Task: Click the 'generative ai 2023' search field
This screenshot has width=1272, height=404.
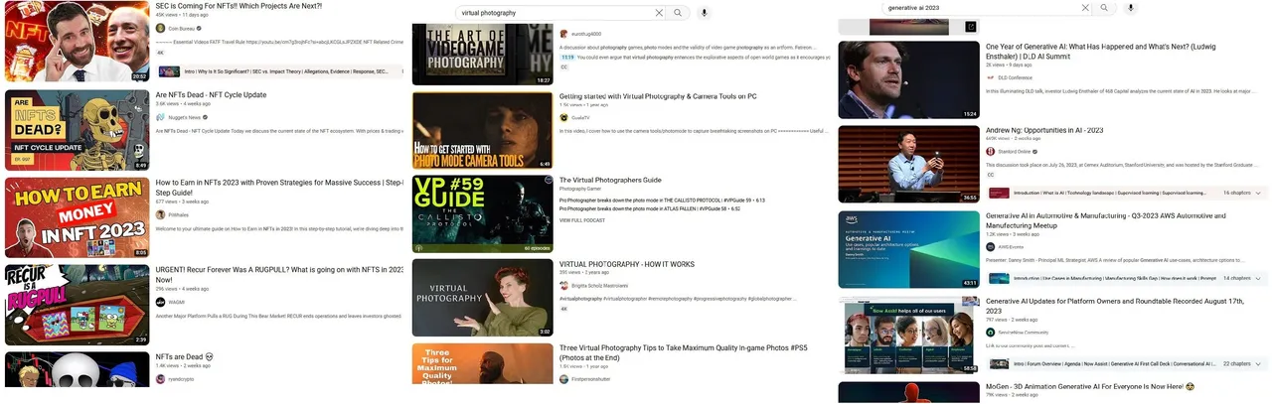Action: pos(982,8)
